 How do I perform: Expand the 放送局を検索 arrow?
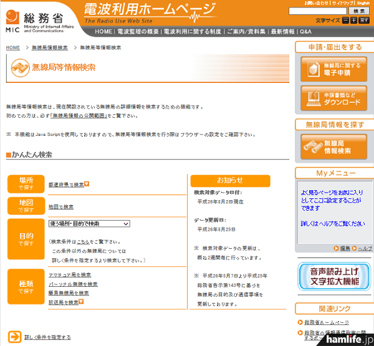(81, 302)
